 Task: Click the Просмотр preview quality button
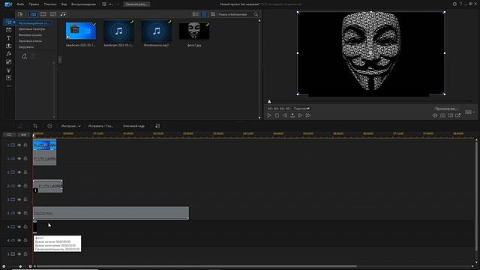(446, 109)
